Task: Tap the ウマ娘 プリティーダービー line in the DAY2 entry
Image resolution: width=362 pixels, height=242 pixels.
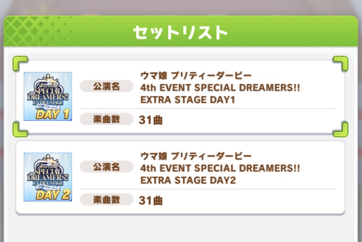Action: point(196,157)
